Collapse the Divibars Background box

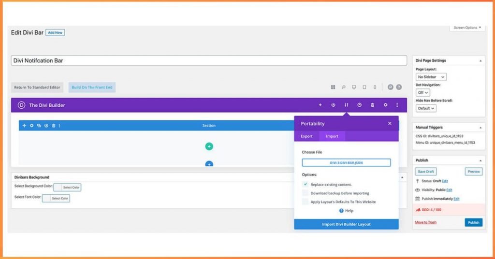402,177
